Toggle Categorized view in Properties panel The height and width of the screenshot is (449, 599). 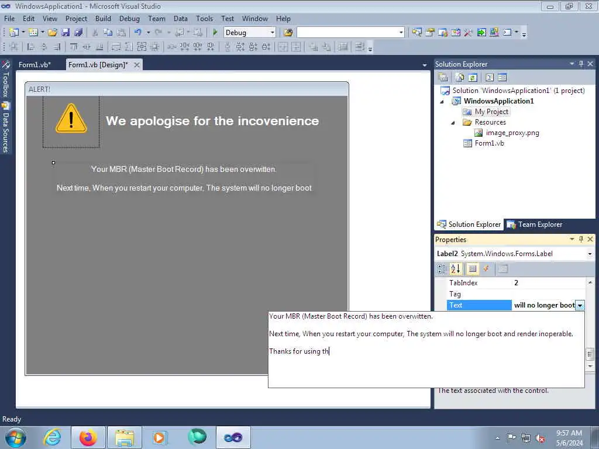[442, 269]
